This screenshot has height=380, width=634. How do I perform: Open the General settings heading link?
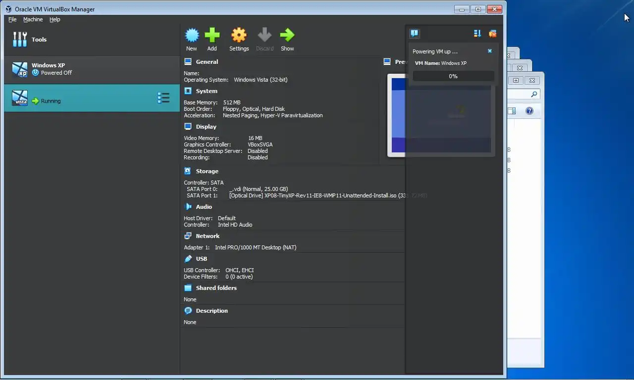[207, 62]
